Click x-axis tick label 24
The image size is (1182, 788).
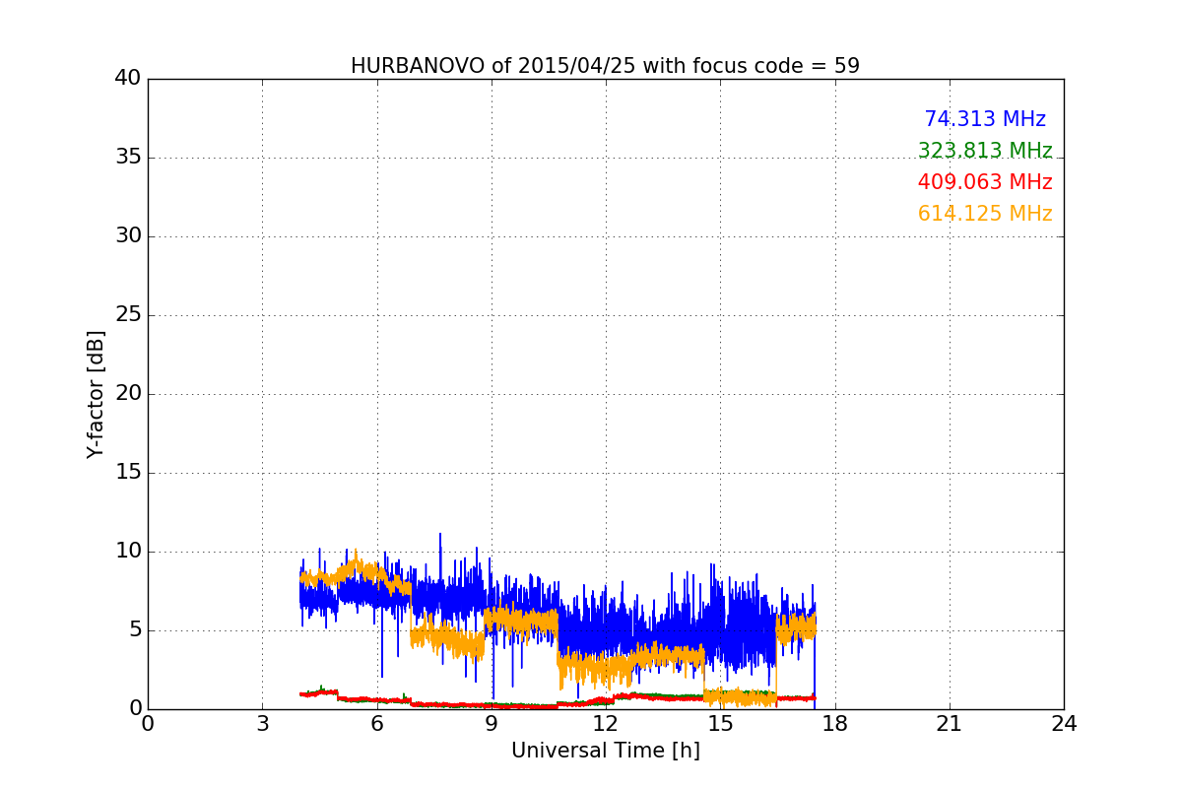coord(1064,724)
